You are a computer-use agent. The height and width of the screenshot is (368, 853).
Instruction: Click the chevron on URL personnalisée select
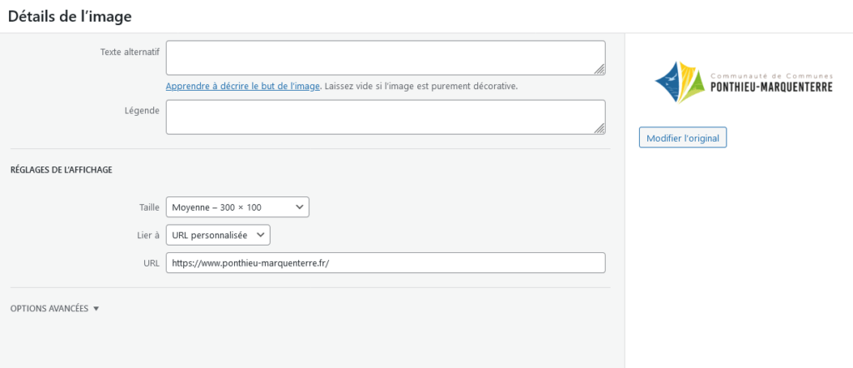point(260,235)
